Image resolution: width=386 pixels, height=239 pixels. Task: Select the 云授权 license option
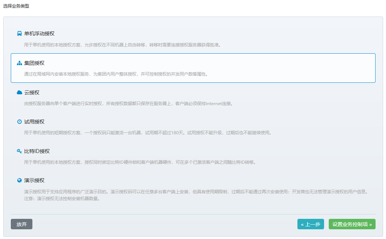[193, 97]
